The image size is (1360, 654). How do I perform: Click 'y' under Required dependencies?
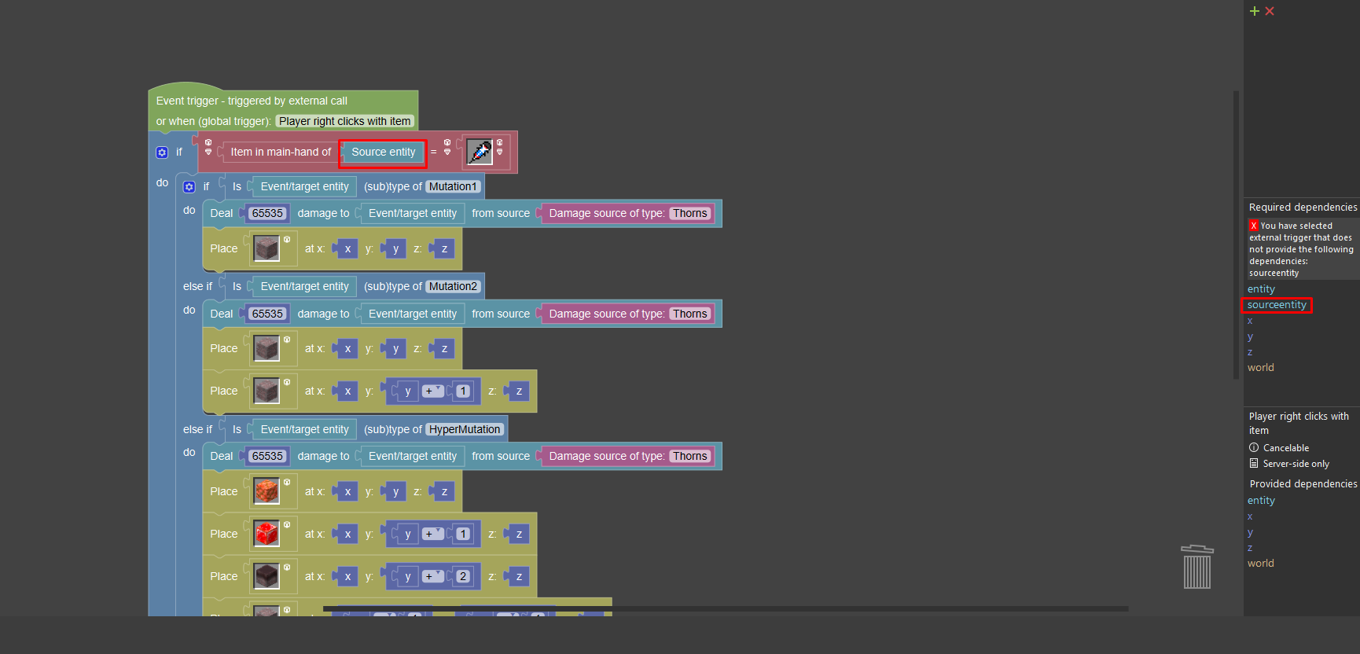[x=1250, y=336]
